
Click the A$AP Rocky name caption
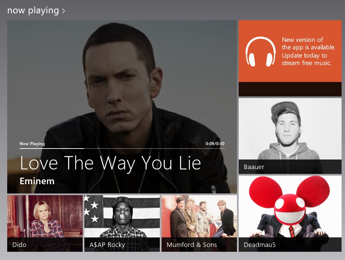pyautogui.click(x=107, y=245)
